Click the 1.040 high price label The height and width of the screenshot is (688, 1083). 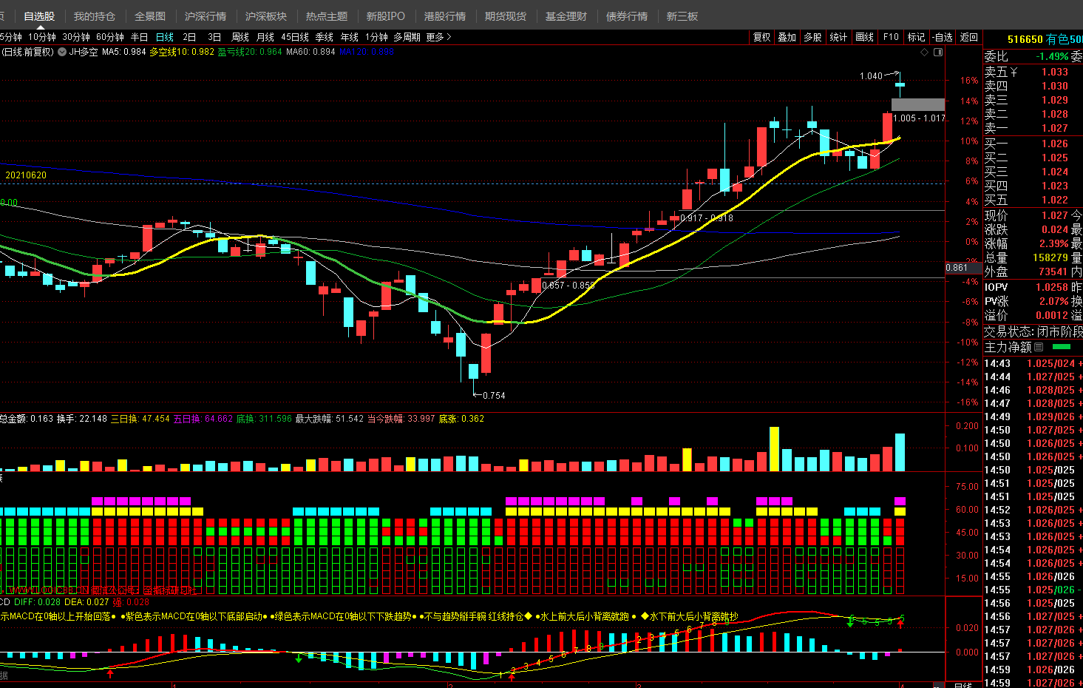point(871,76)
